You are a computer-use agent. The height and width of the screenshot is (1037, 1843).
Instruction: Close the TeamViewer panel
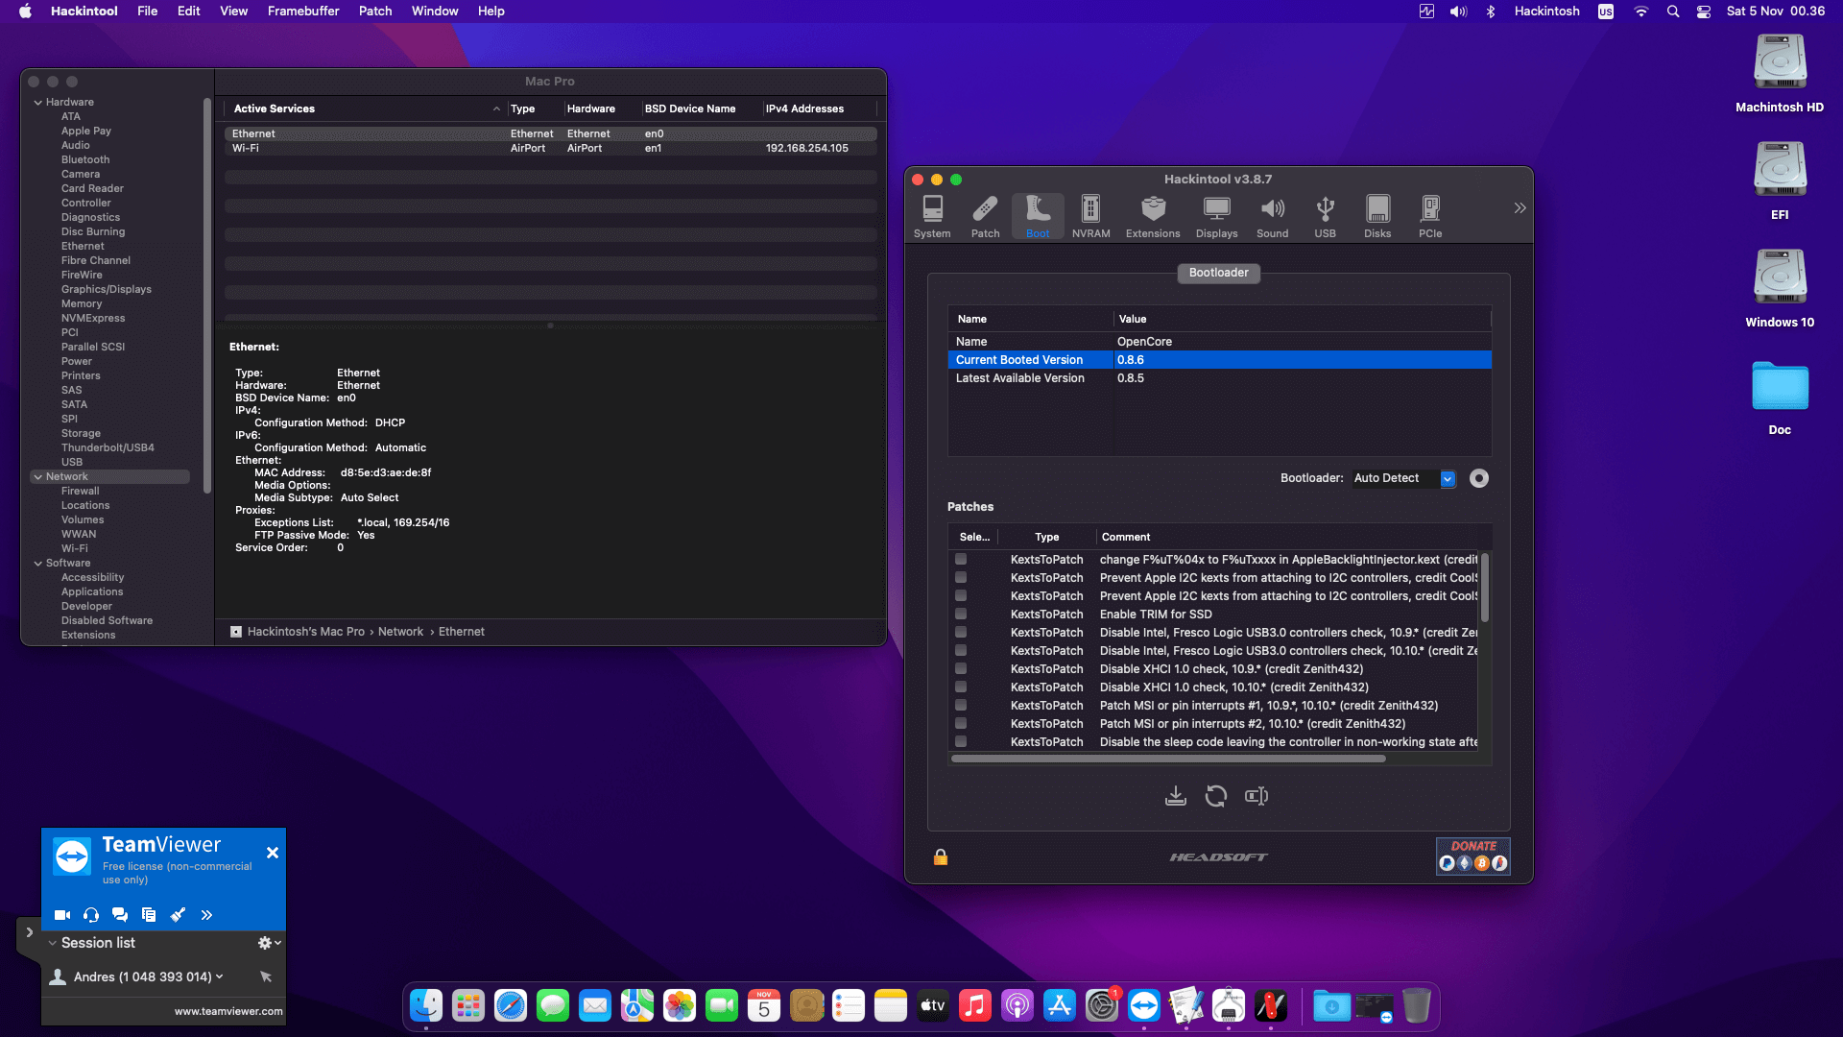(x=273, y=853)
